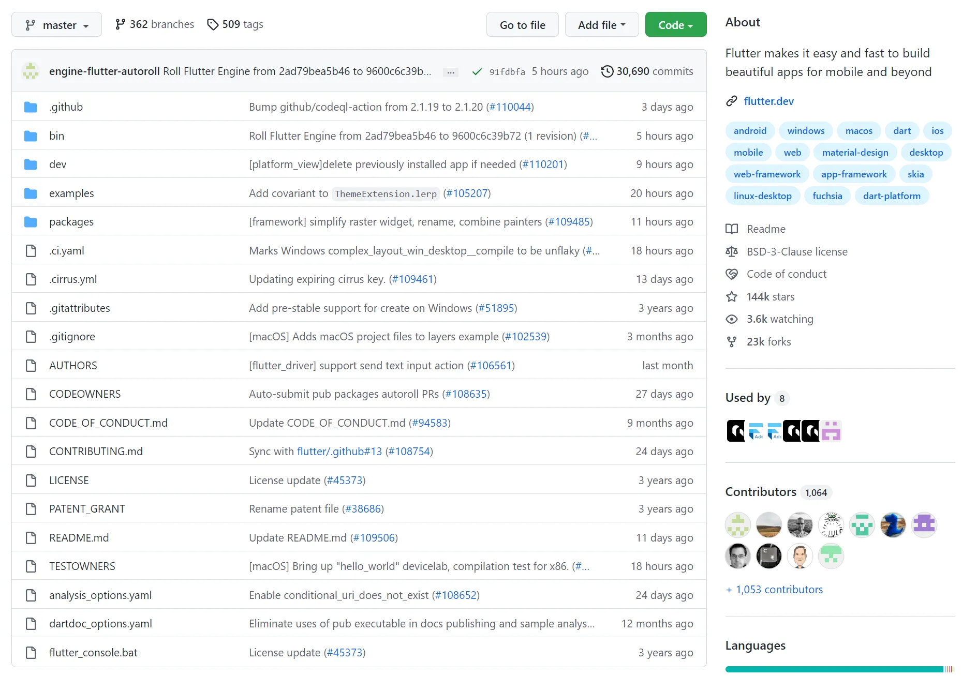Click the Code of conduct heart icon
The image size is (962, 676).
(732, 274)
